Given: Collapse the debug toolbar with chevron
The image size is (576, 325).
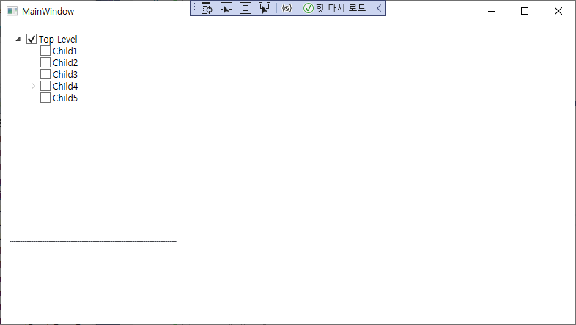Looking at the screenshot, I should tap(379, 8).
